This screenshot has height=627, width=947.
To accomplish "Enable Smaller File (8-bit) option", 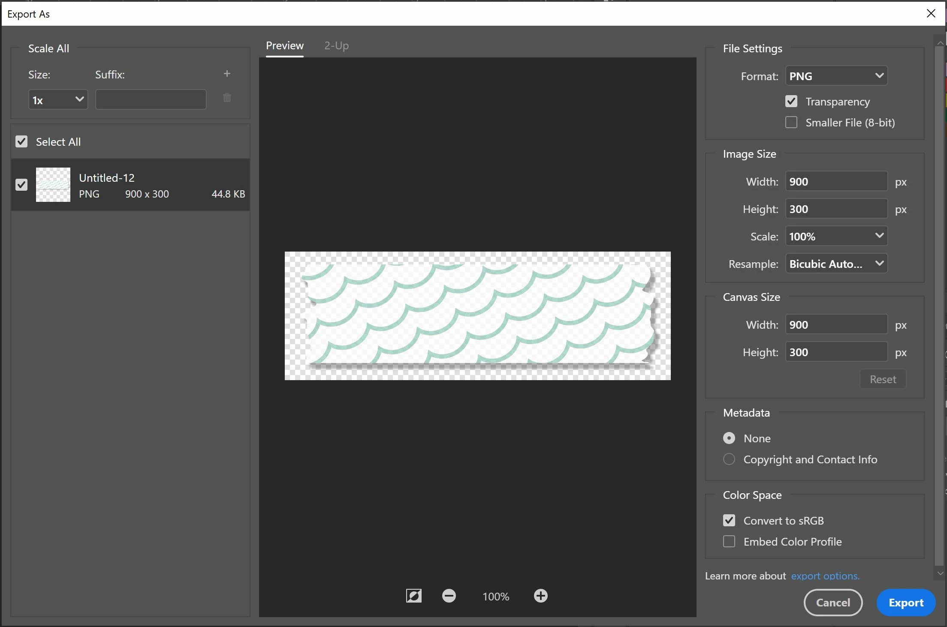I will point(791,123).
